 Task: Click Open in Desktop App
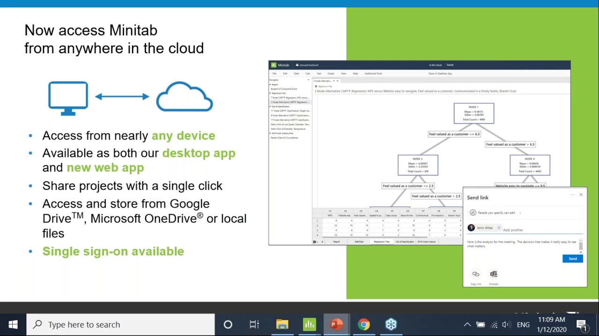pyautogui.click(x=440, y=74)
